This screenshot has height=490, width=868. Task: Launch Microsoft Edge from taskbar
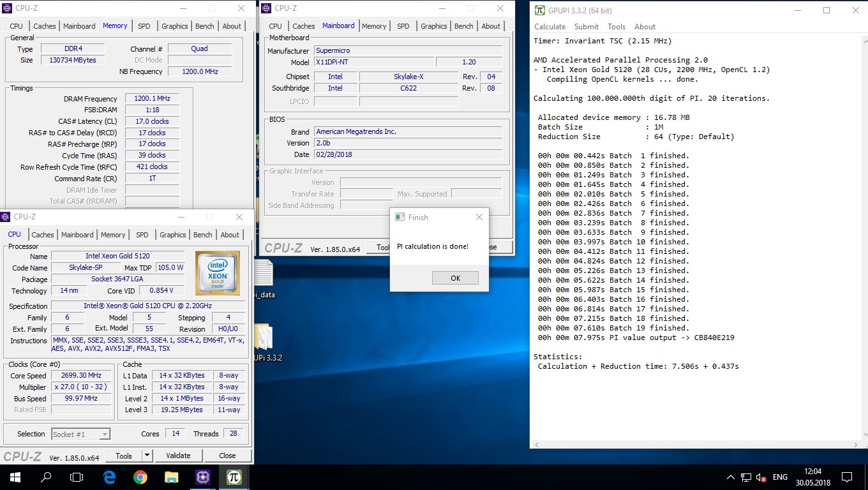109,477
